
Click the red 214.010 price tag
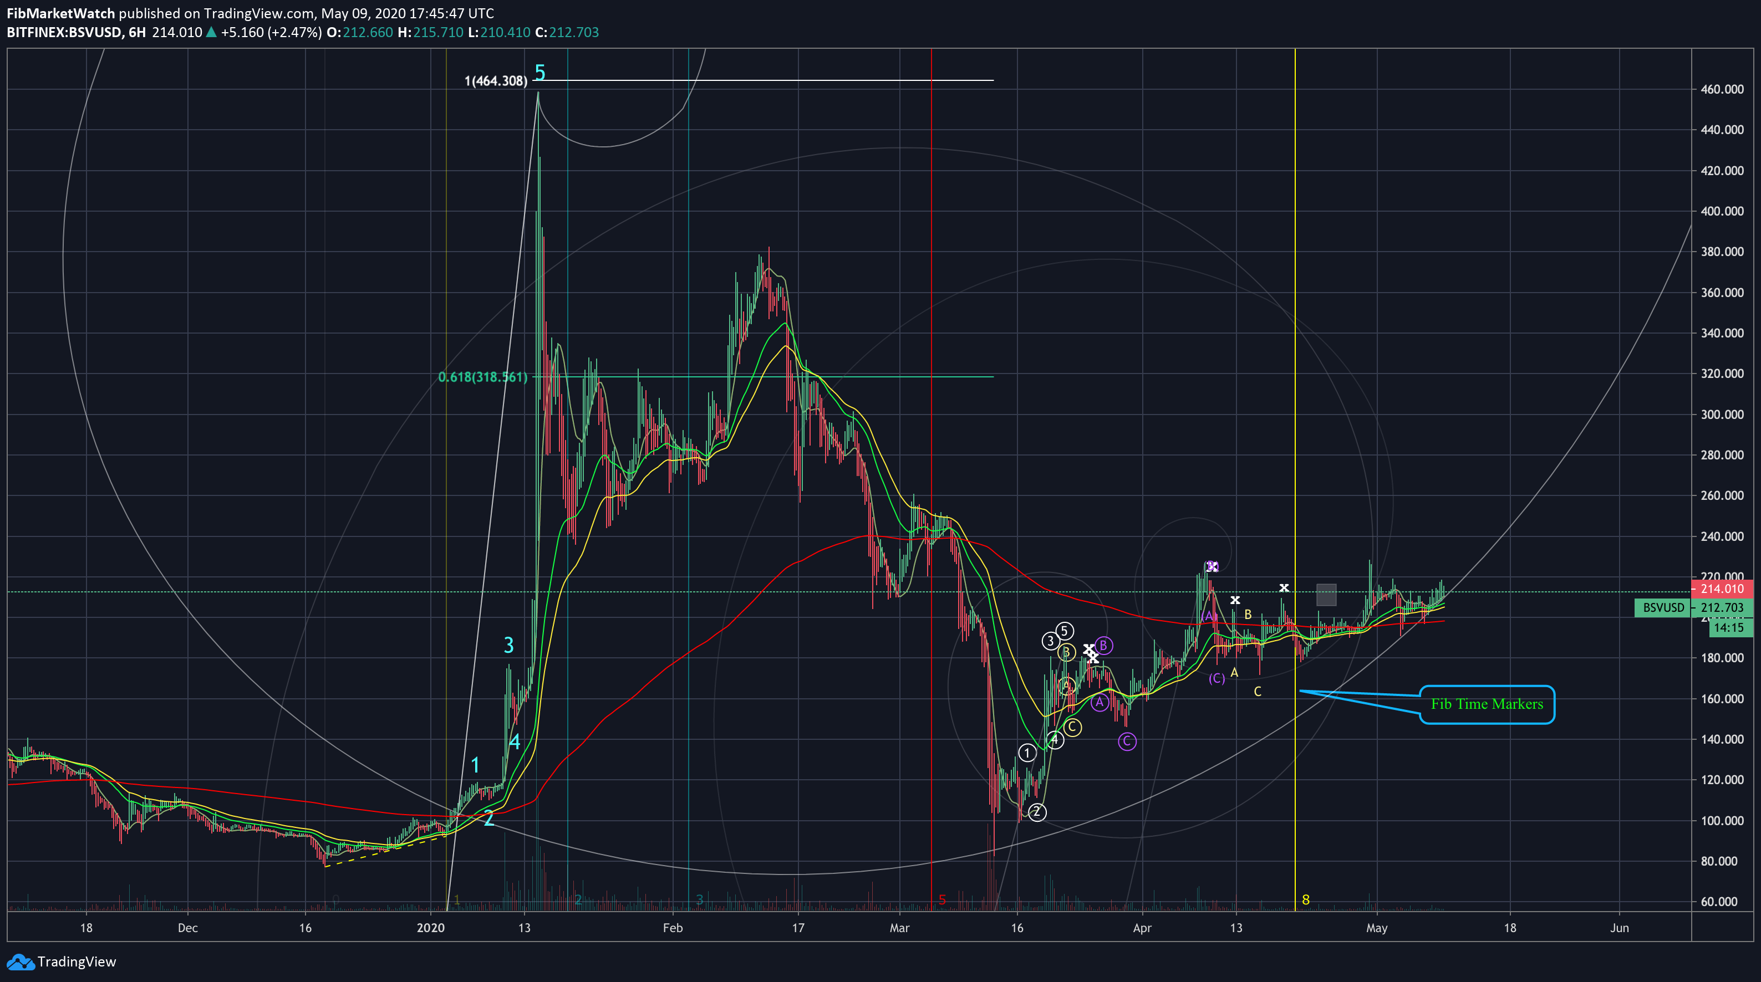point(1722,589)
